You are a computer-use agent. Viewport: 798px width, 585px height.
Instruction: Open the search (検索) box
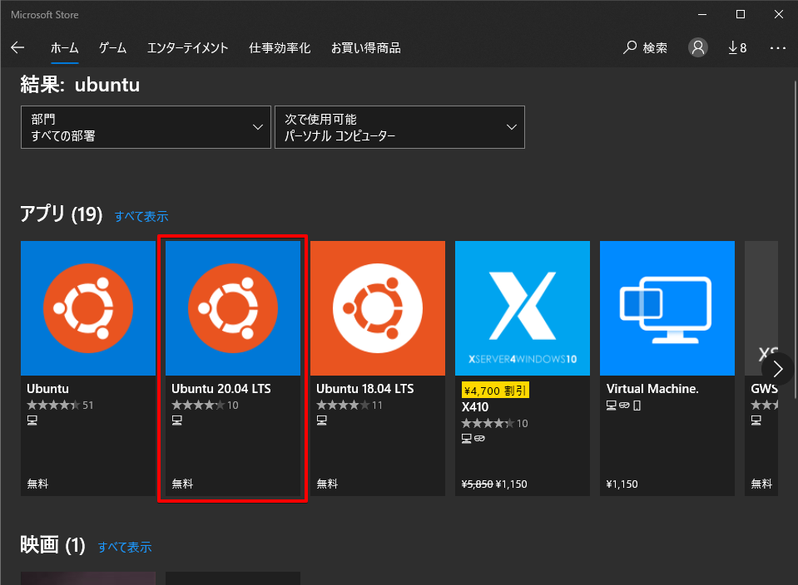(x=645, y=47)
